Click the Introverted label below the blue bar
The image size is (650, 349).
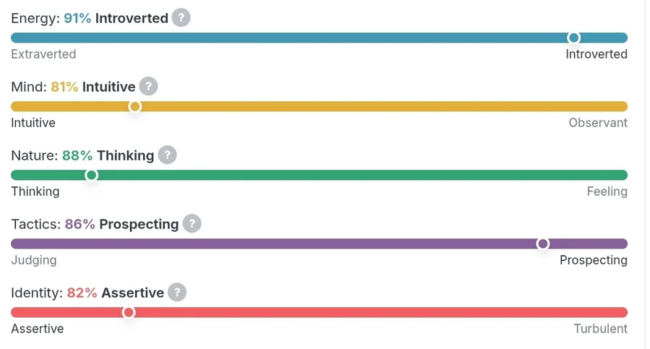click(596, 54)
